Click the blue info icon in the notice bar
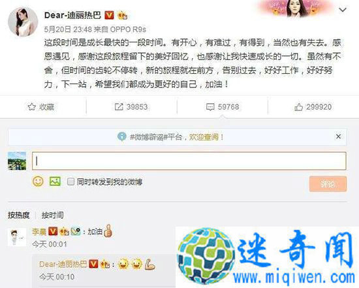Image resolution: width=359 pixels, height=288 pixels. tap(122, 136)
